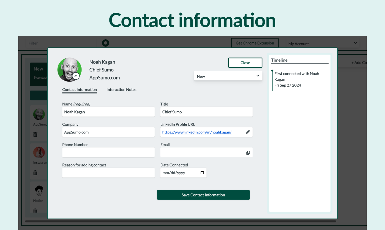Expand the My Account dropdown
The image size is (385, 230).
[323, 43]
